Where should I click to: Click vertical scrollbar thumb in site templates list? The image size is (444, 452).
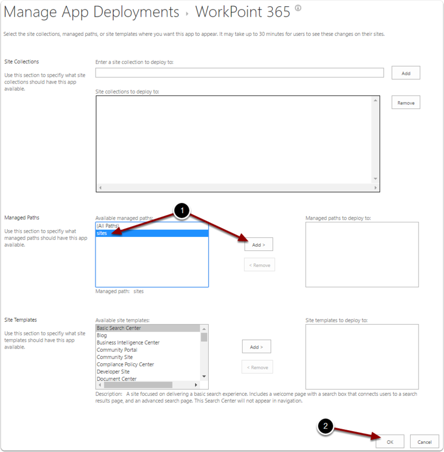point(204,337)
